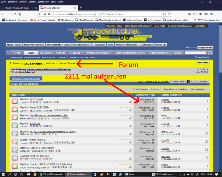222x177 pixels.
Task: Open the Firefox account icon
Action: [200, 14]
